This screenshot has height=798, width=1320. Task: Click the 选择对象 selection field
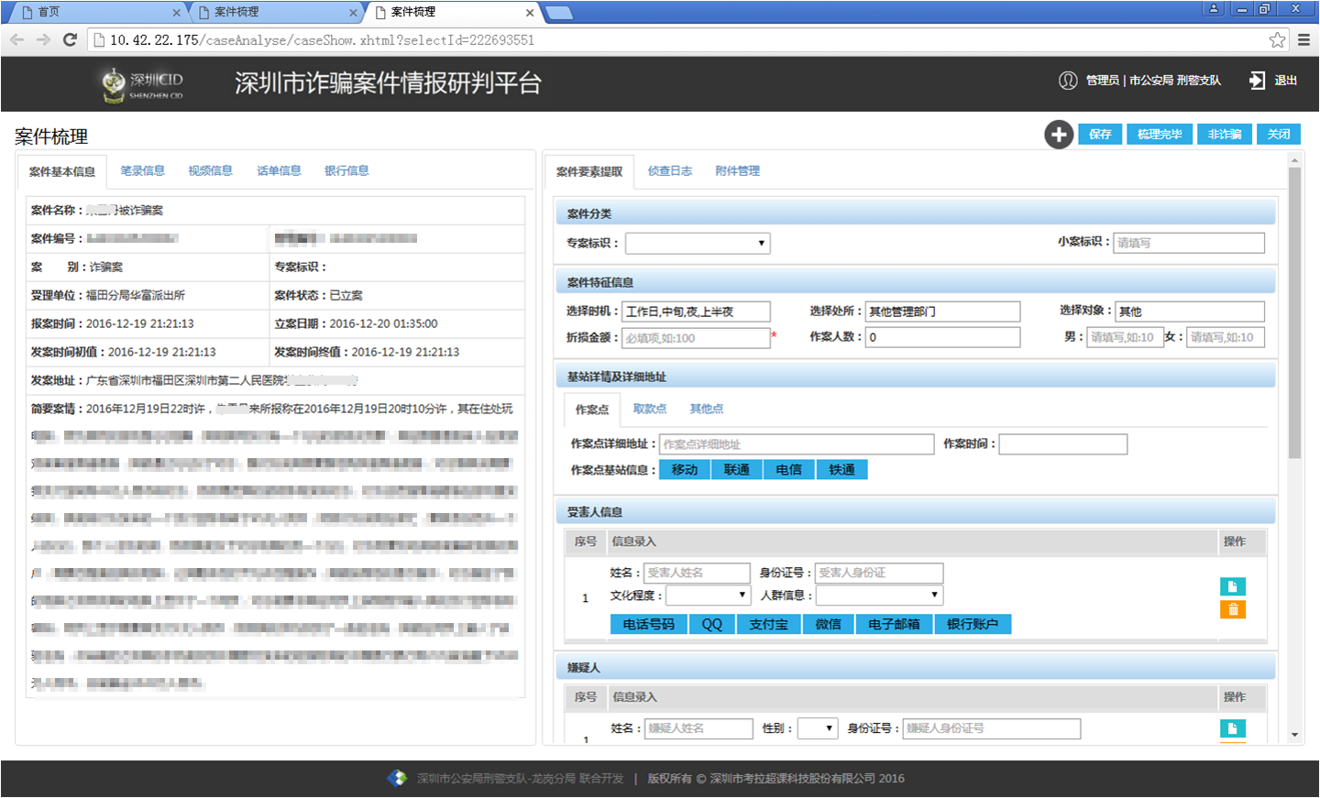pyautogui.click(x=1190, y=312)
